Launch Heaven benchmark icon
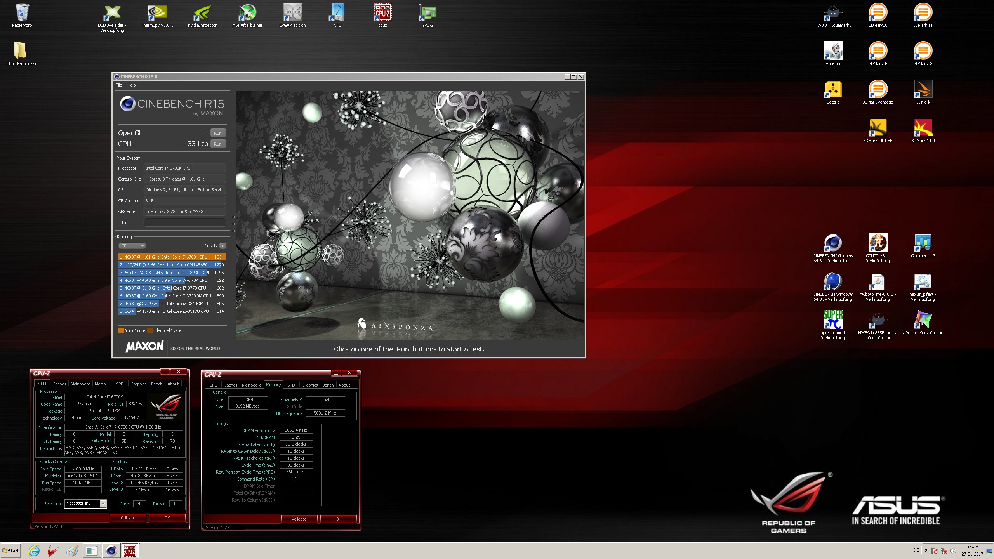 tap(833, 54)
